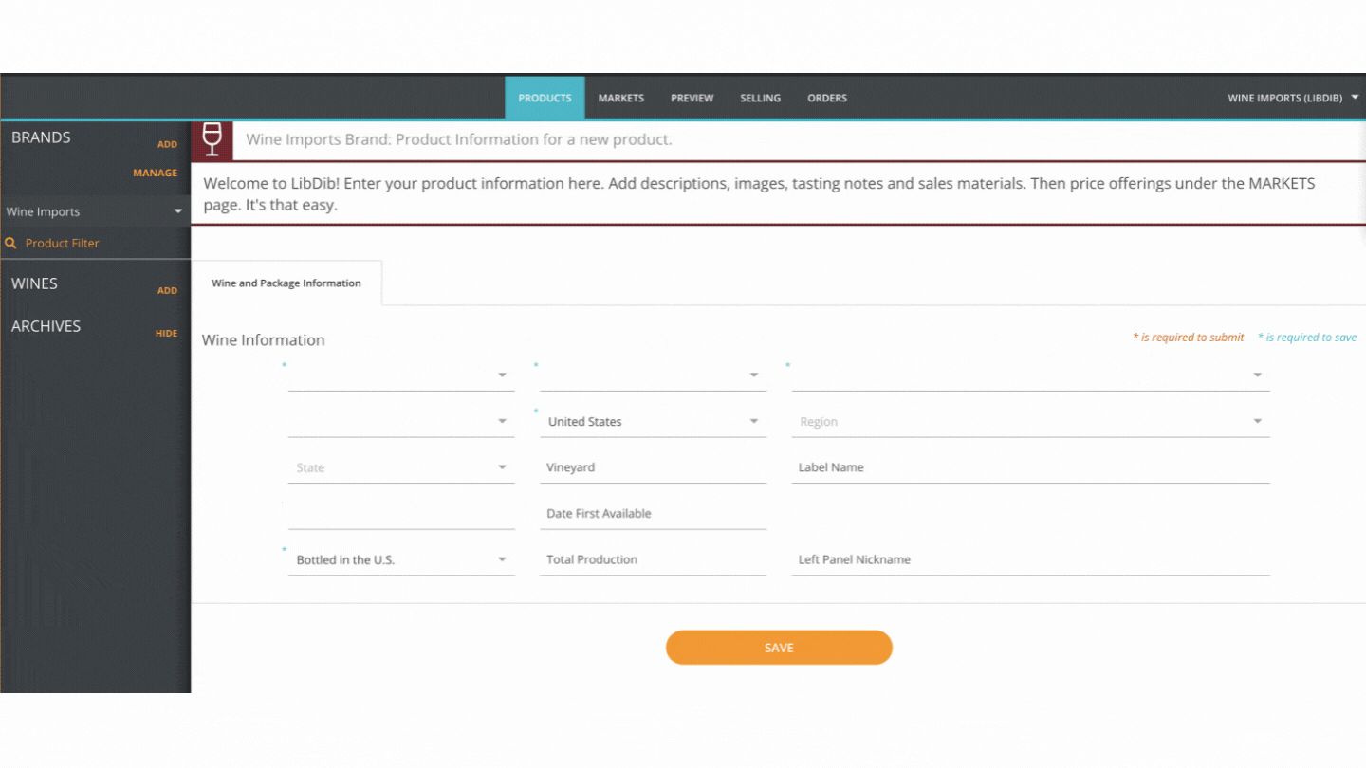Open the Bottled in the U.S. dropdown
The image size is (1366, 768).
(x=502, y=559)
